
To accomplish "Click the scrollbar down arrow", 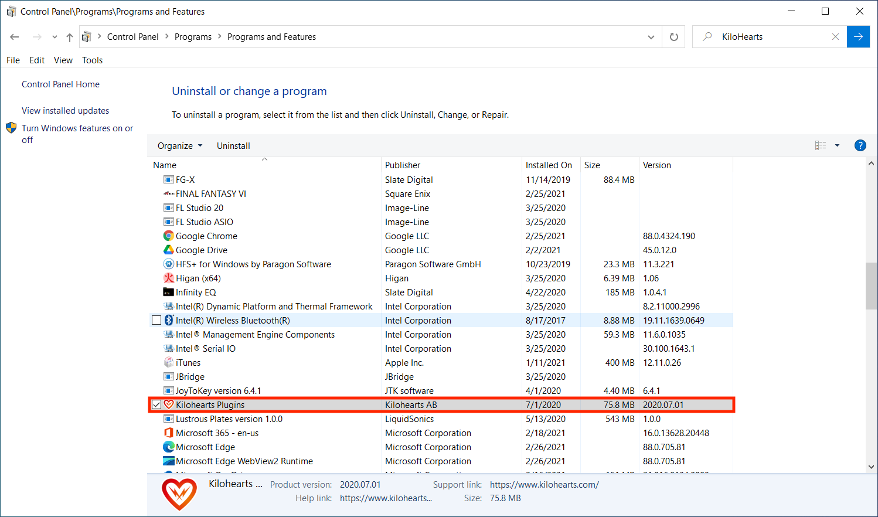I will (871, 467).
